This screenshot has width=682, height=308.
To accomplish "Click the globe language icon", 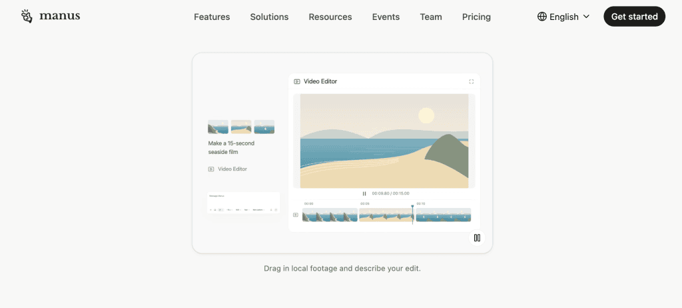I will click(x=542, y=17).
